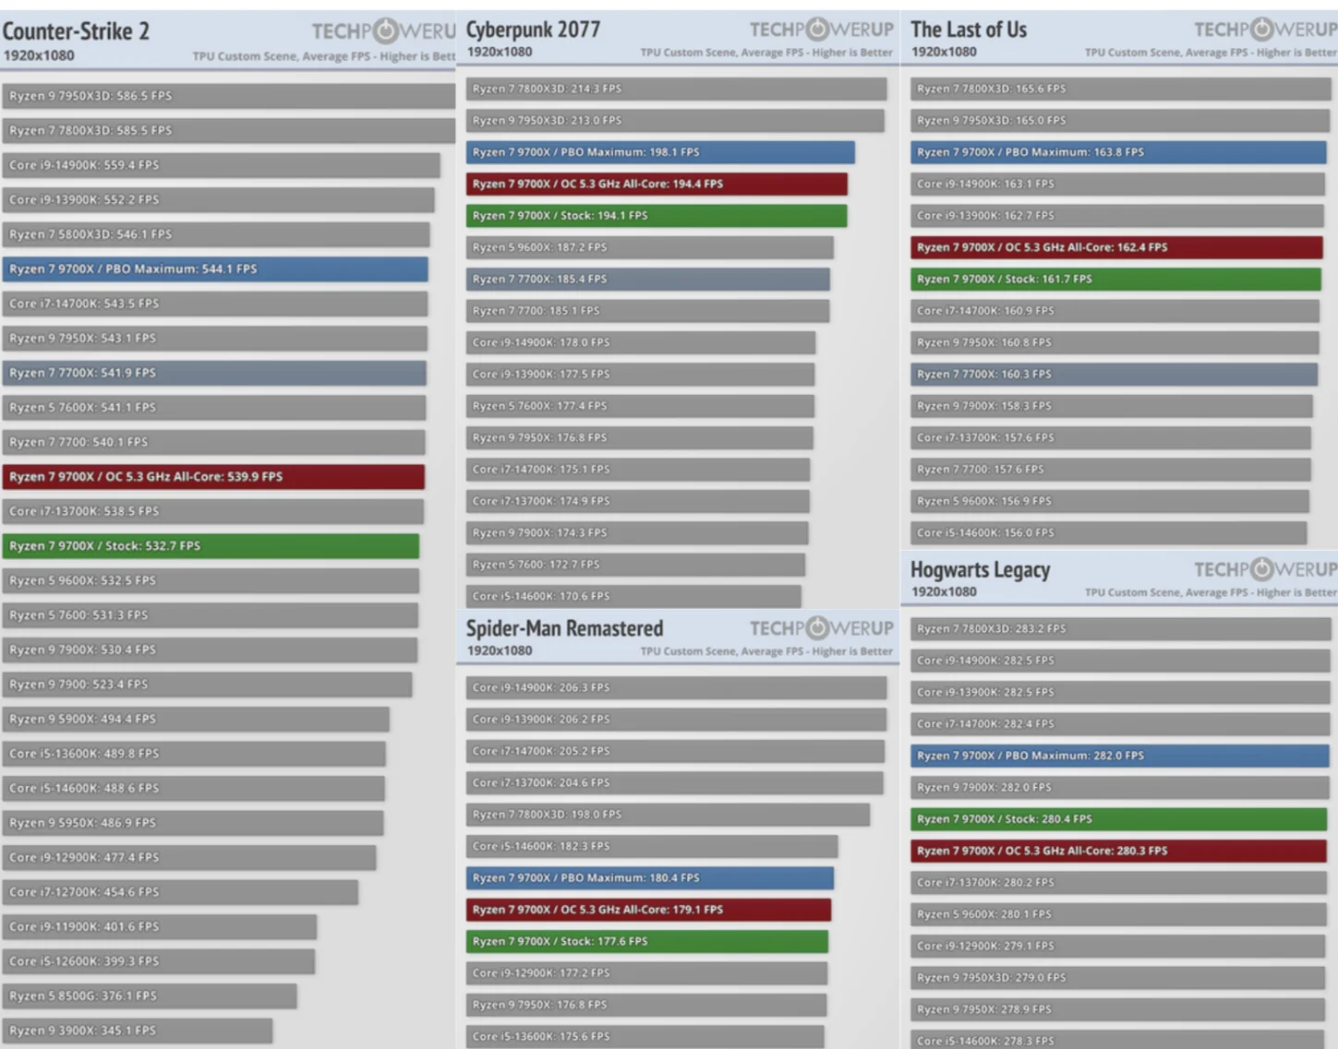The height and width of the screenshot is (1049, 1338).
Task: Click the "Hogwarts Legacy" chart title
Action: coord(980,569)
